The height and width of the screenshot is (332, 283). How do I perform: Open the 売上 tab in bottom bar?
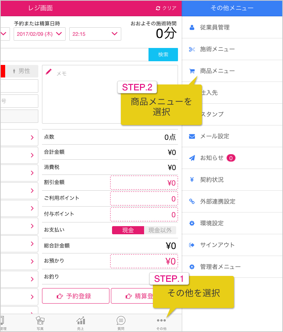[81, 323]
